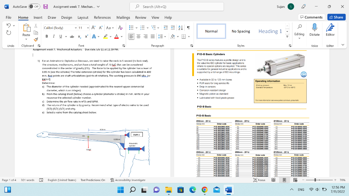Screen dimensions: 349x196
Task: Click the Save disk icon
Action: pos(46,7)
